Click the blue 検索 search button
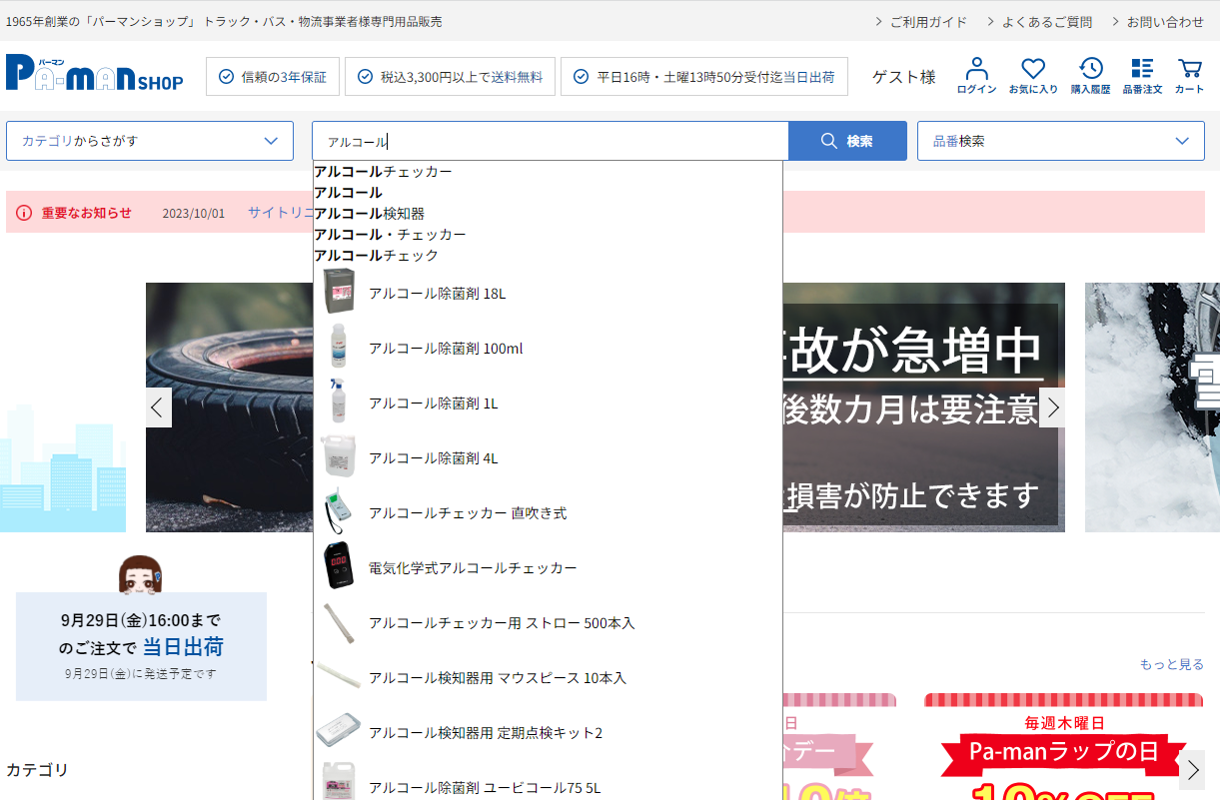The height and width of the screenshot is (800, 1220). 847,141
